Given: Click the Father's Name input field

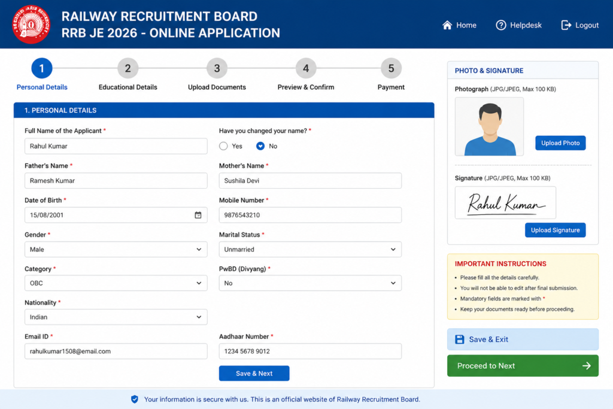Looking at the screenshot, I should tap(116, 181).
